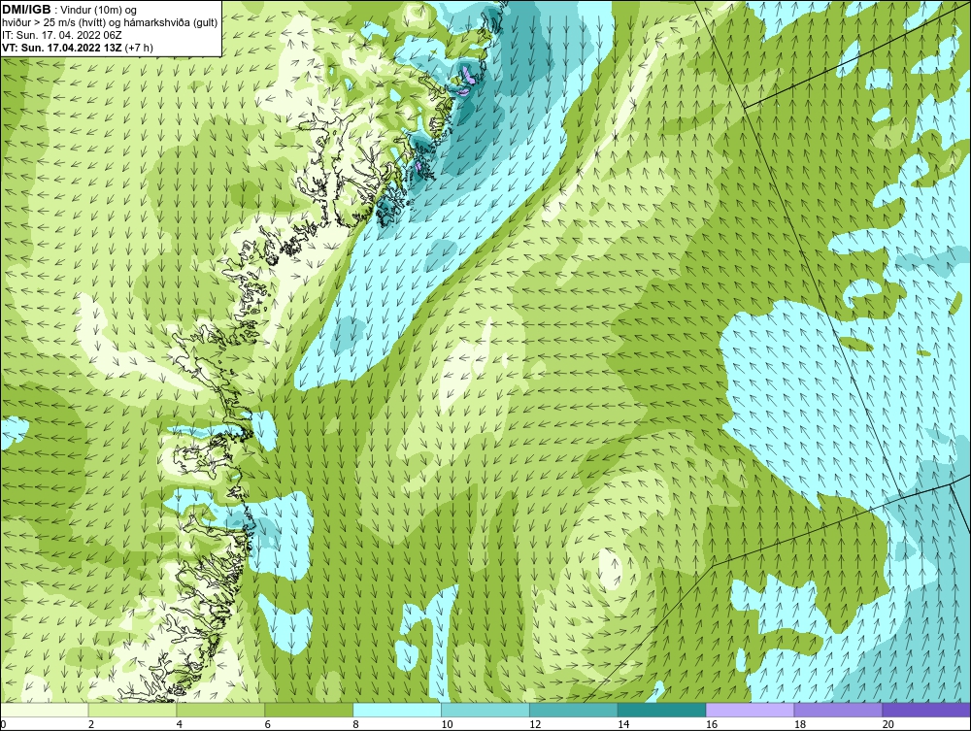Click the '6' label on the scale
The image size is (971, 731).
coord(268,724)
